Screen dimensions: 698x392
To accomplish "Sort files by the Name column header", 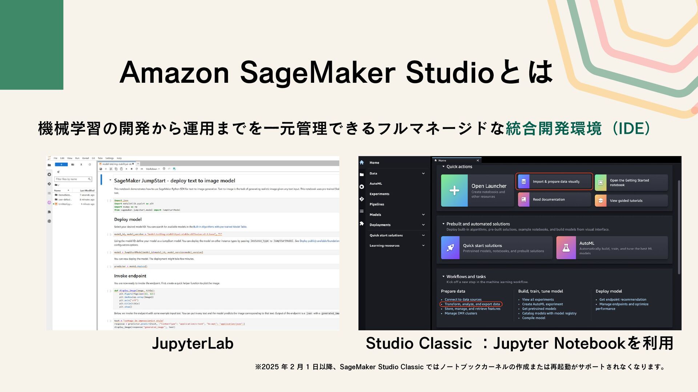I will click(62, 190).
